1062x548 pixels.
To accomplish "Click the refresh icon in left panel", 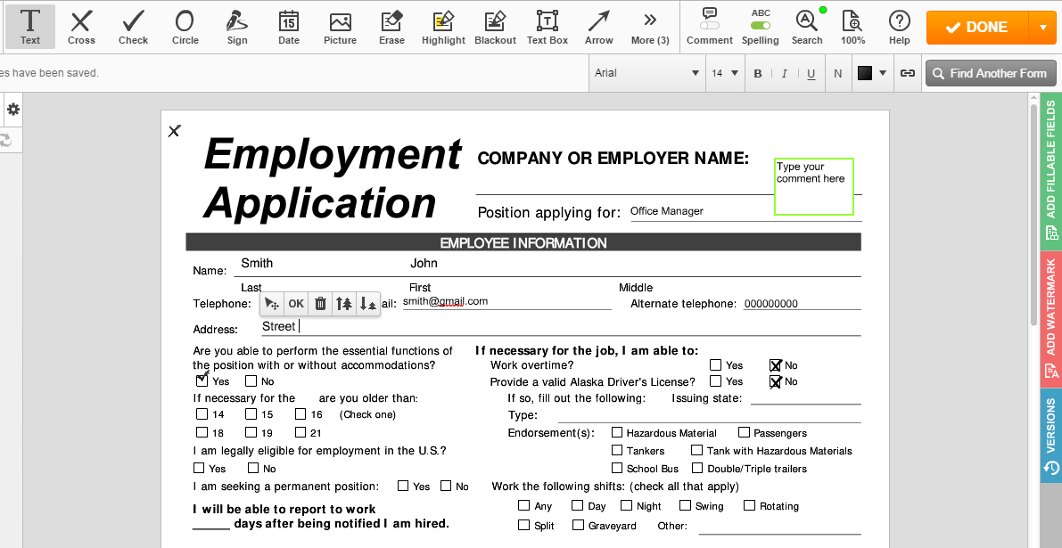I will 5,139.
